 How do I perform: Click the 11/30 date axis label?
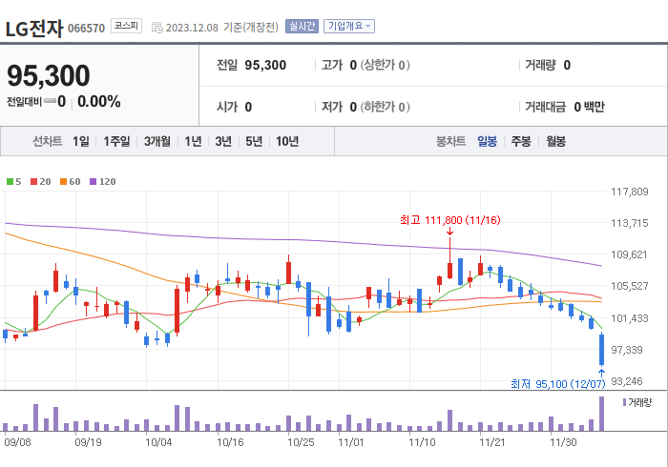coord(563,442)
